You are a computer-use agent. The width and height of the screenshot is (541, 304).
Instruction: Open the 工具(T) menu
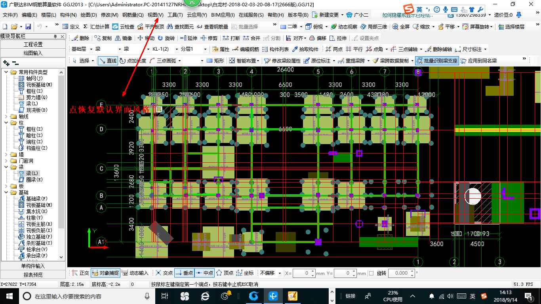click(x=175, y=15)
